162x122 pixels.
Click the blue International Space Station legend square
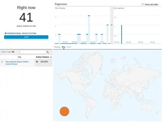click(6, 33)
